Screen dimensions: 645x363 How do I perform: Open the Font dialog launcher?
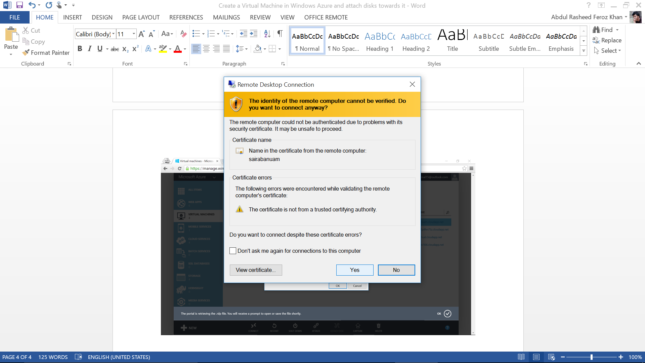(x=185, y=64)
